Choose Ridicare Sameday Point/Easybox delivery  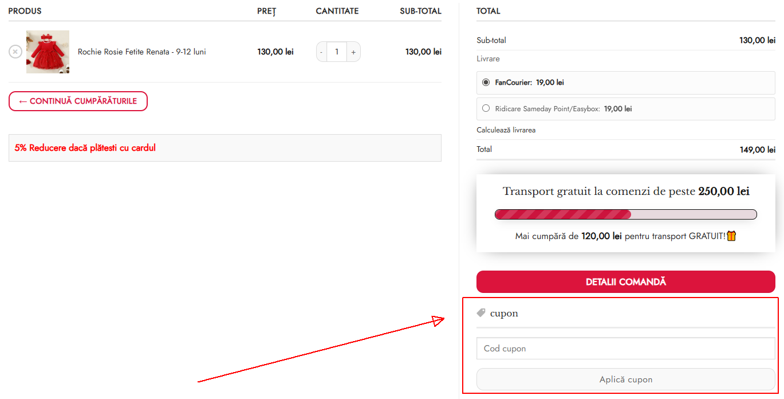[x=486, y=108]
